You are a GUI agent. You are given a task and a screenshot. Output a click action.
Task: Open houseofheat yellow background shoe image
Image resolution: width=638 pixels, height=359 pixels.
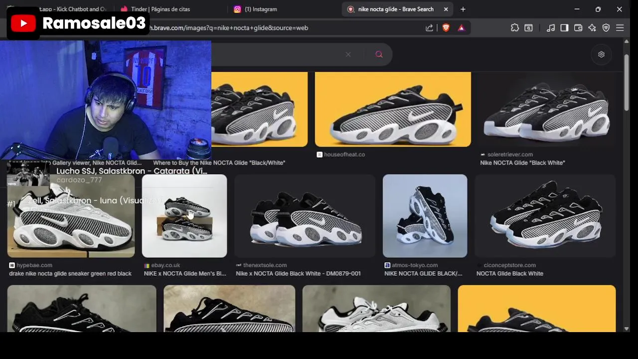tap(393, 109)
